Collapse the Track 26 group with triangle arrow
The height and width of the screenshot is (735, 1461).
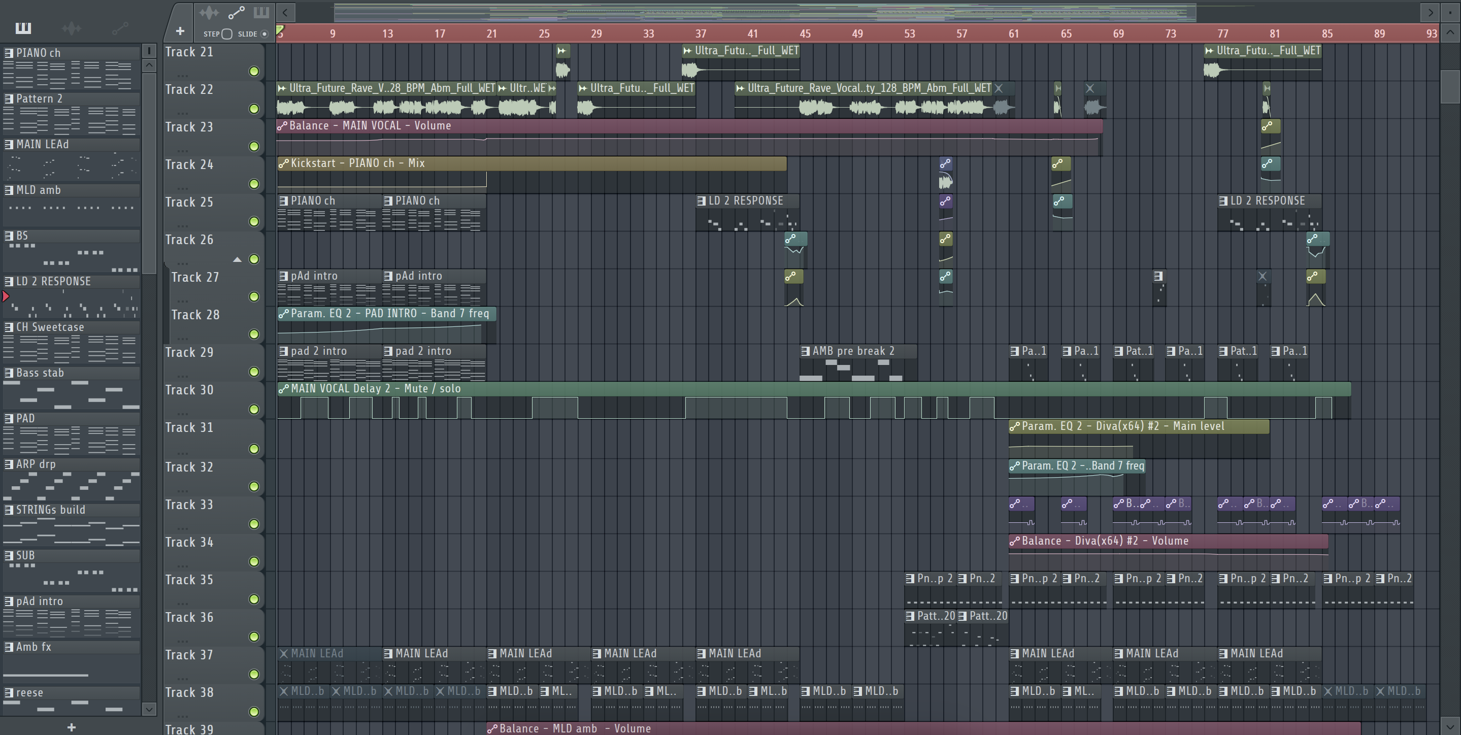coord(237,260)
